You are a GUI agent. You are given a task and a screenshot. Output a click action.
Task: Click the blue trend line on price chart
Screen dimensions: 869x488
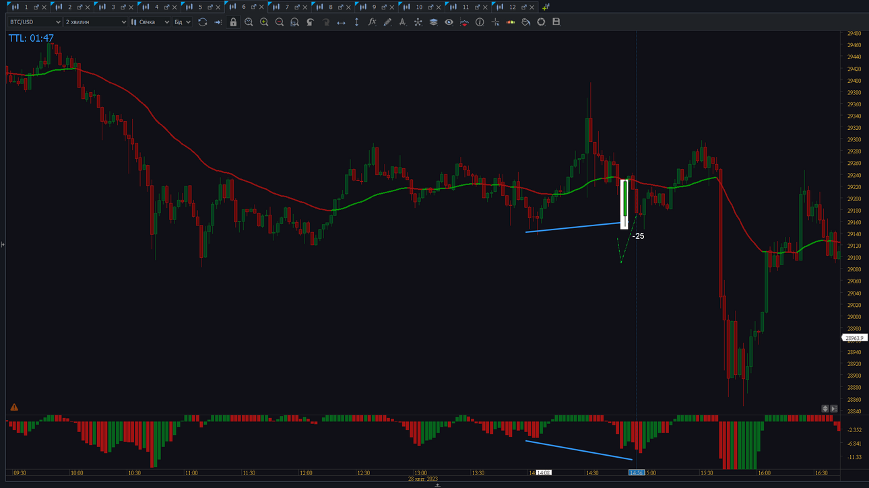573,228
